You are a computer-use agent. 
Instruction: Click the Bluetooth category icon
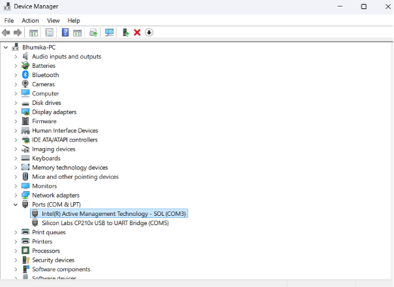click(x=25, y=75)
